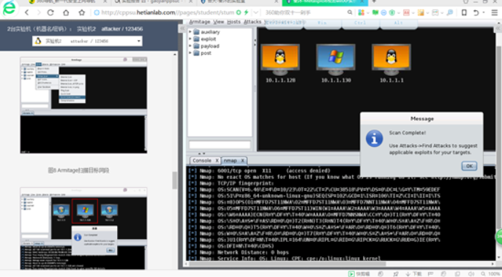Click the Alt key button above the desktop
This screenshot has height=277, width=502.
click(398, 23)
